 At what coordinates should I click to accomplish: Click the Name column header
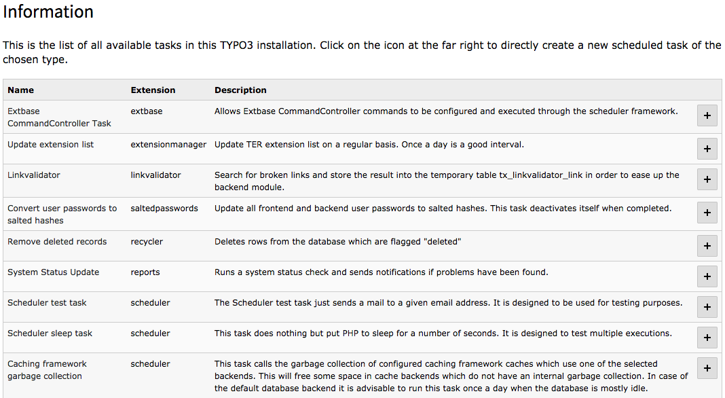(21, 90)
